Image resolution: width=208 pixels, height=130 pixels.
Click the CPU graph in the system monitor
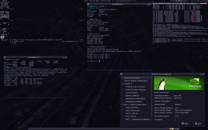5,16
